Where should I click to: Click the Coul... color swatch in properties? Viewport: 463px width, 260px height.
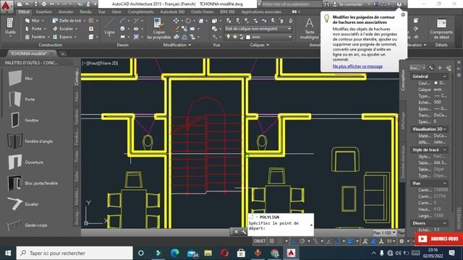pyautogui.click(x=436, y=83)
